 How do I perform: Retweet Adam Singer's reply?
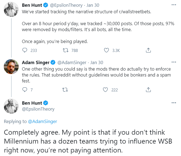(65, 89)
